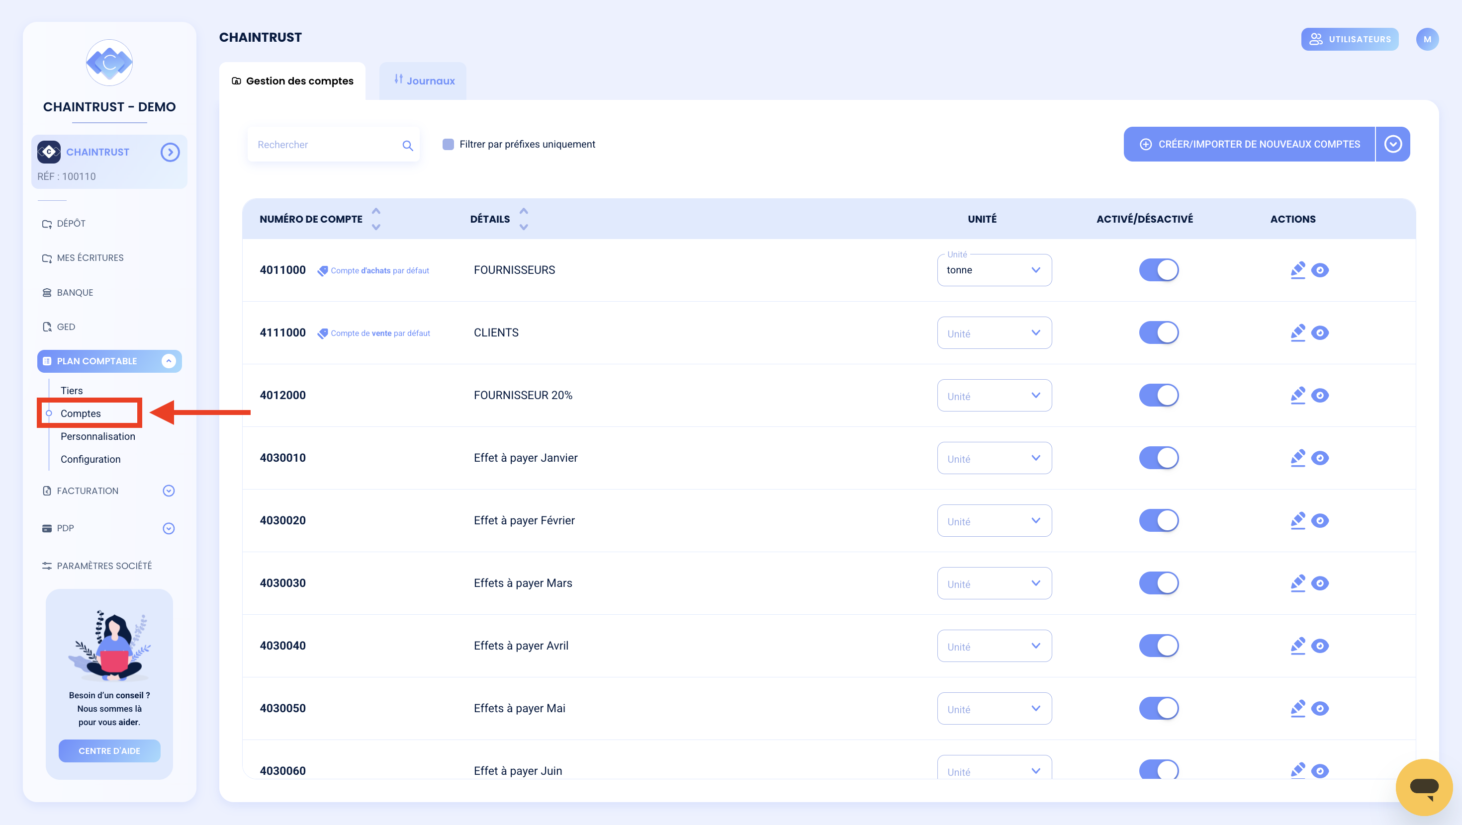This screenshot has height=825, width=1462.
Task: Click the user avatar M icon
Action: [1427, 39]
